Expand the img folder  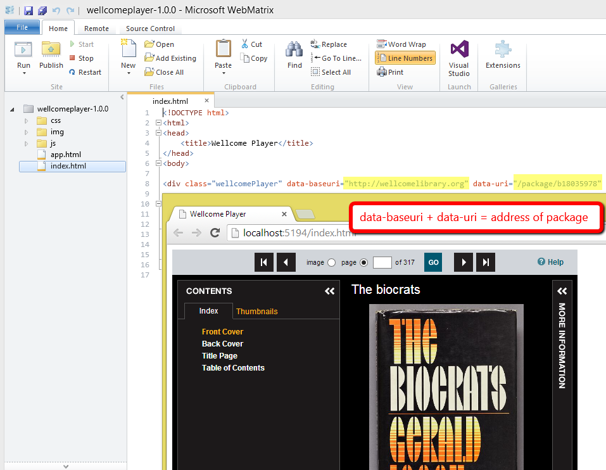coord(27,132)
